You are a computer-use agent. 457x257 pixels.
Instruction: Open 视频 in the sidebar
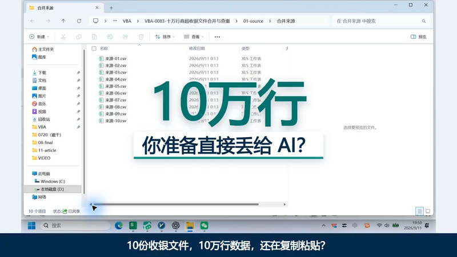(39, 111)
